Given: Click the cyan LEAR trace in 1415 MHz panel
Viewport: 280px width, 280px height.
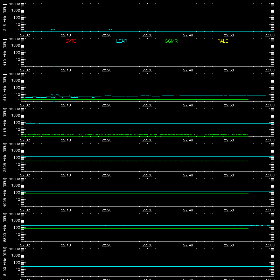Looking at the screenshot, I should click(x=147, y=124).
